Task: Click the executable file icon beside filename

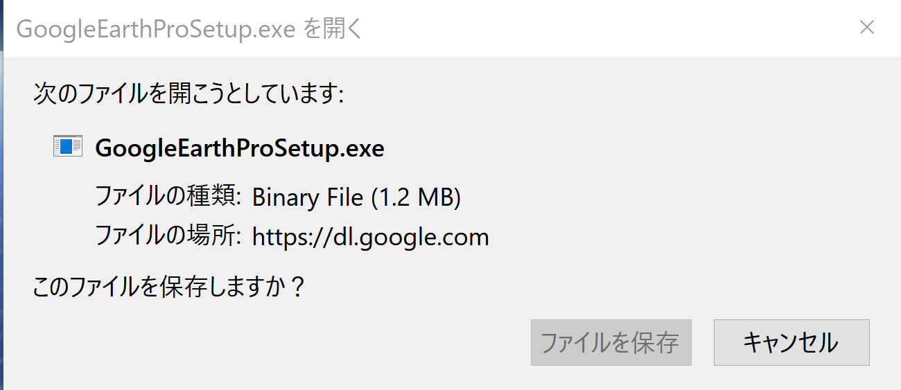Action: coord(68,146)
